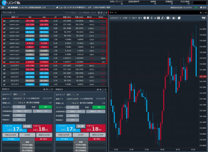This screenshot has height=152, width=208.
Task: Toggle slippage OFF in the left order panel
Action: click(19, 107)
